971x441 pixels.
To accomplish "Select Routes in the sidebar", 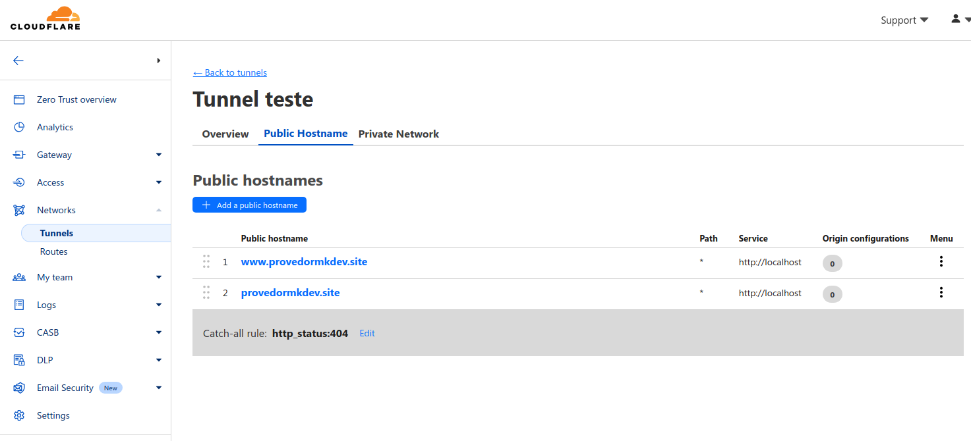I will (x=54, y=251).
